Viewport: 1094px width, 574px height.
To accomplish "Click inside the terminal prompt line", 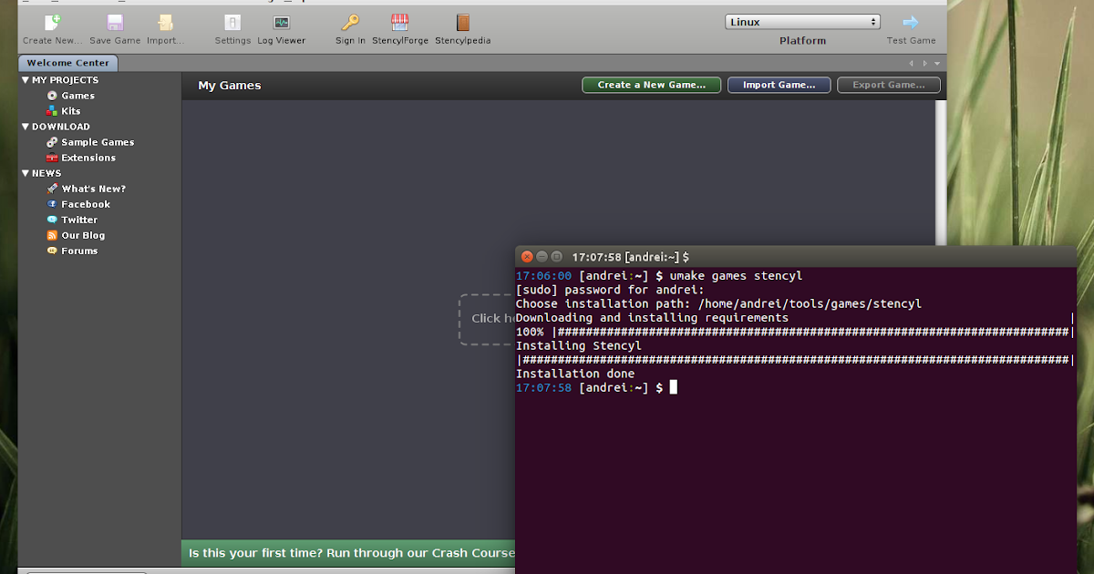I will pos(672,386).
